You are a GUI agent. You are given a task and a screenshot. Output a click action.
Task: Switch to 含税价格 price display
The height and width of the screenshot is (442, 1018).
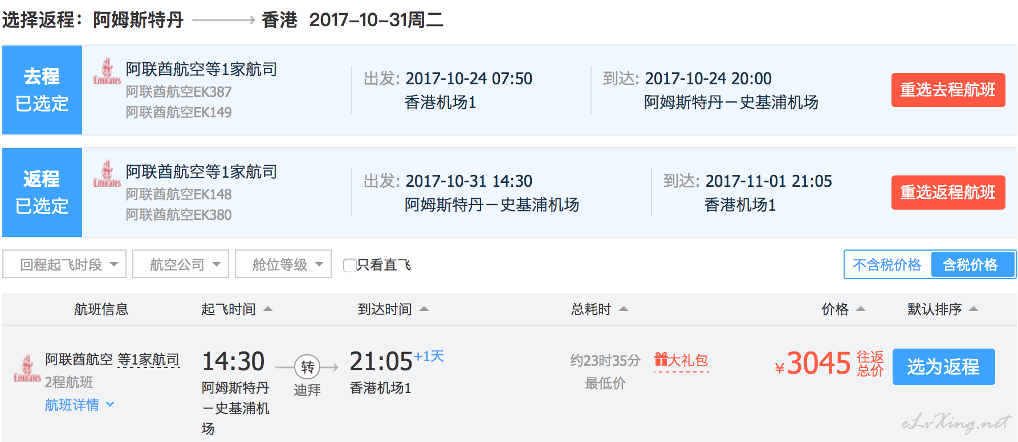970,265
